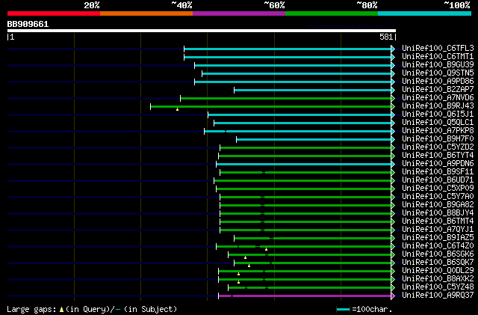Open the UniRef100_A7PKP8 label
This screenshot has width=478, height=315.
click(438, 131)
